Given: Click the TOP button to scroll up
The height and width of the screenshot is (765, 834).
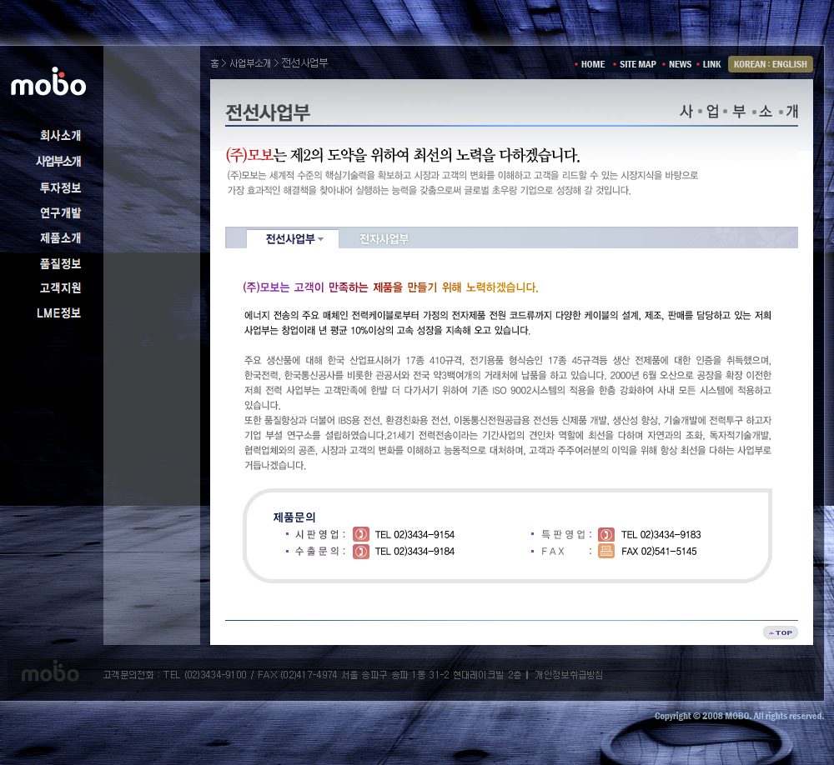Looking at the screenshot, I should [x=780, y=632].
